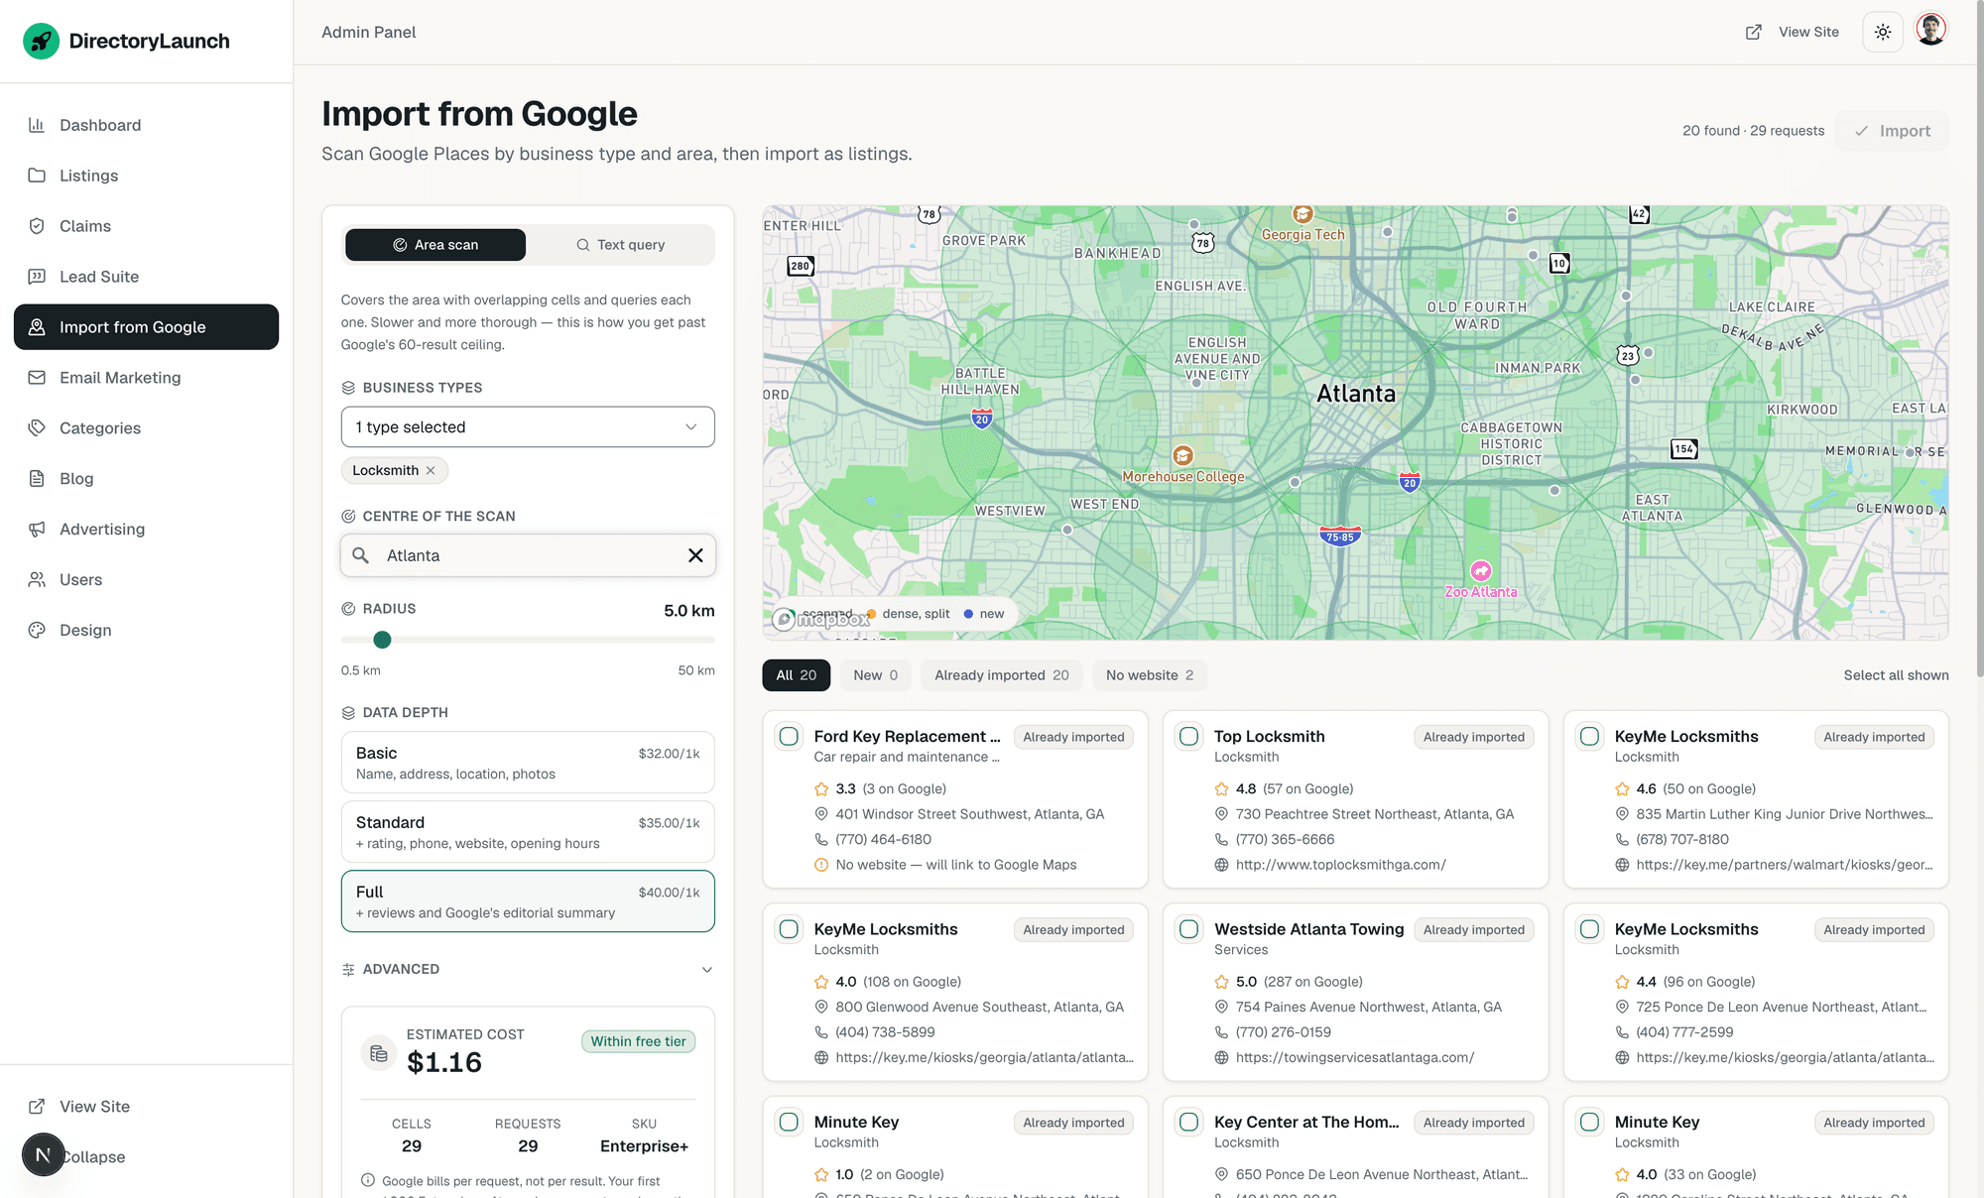The image size is (1984, 1198).
Task: Choose the Standard data depth option
Action: [x=528, y=832]
